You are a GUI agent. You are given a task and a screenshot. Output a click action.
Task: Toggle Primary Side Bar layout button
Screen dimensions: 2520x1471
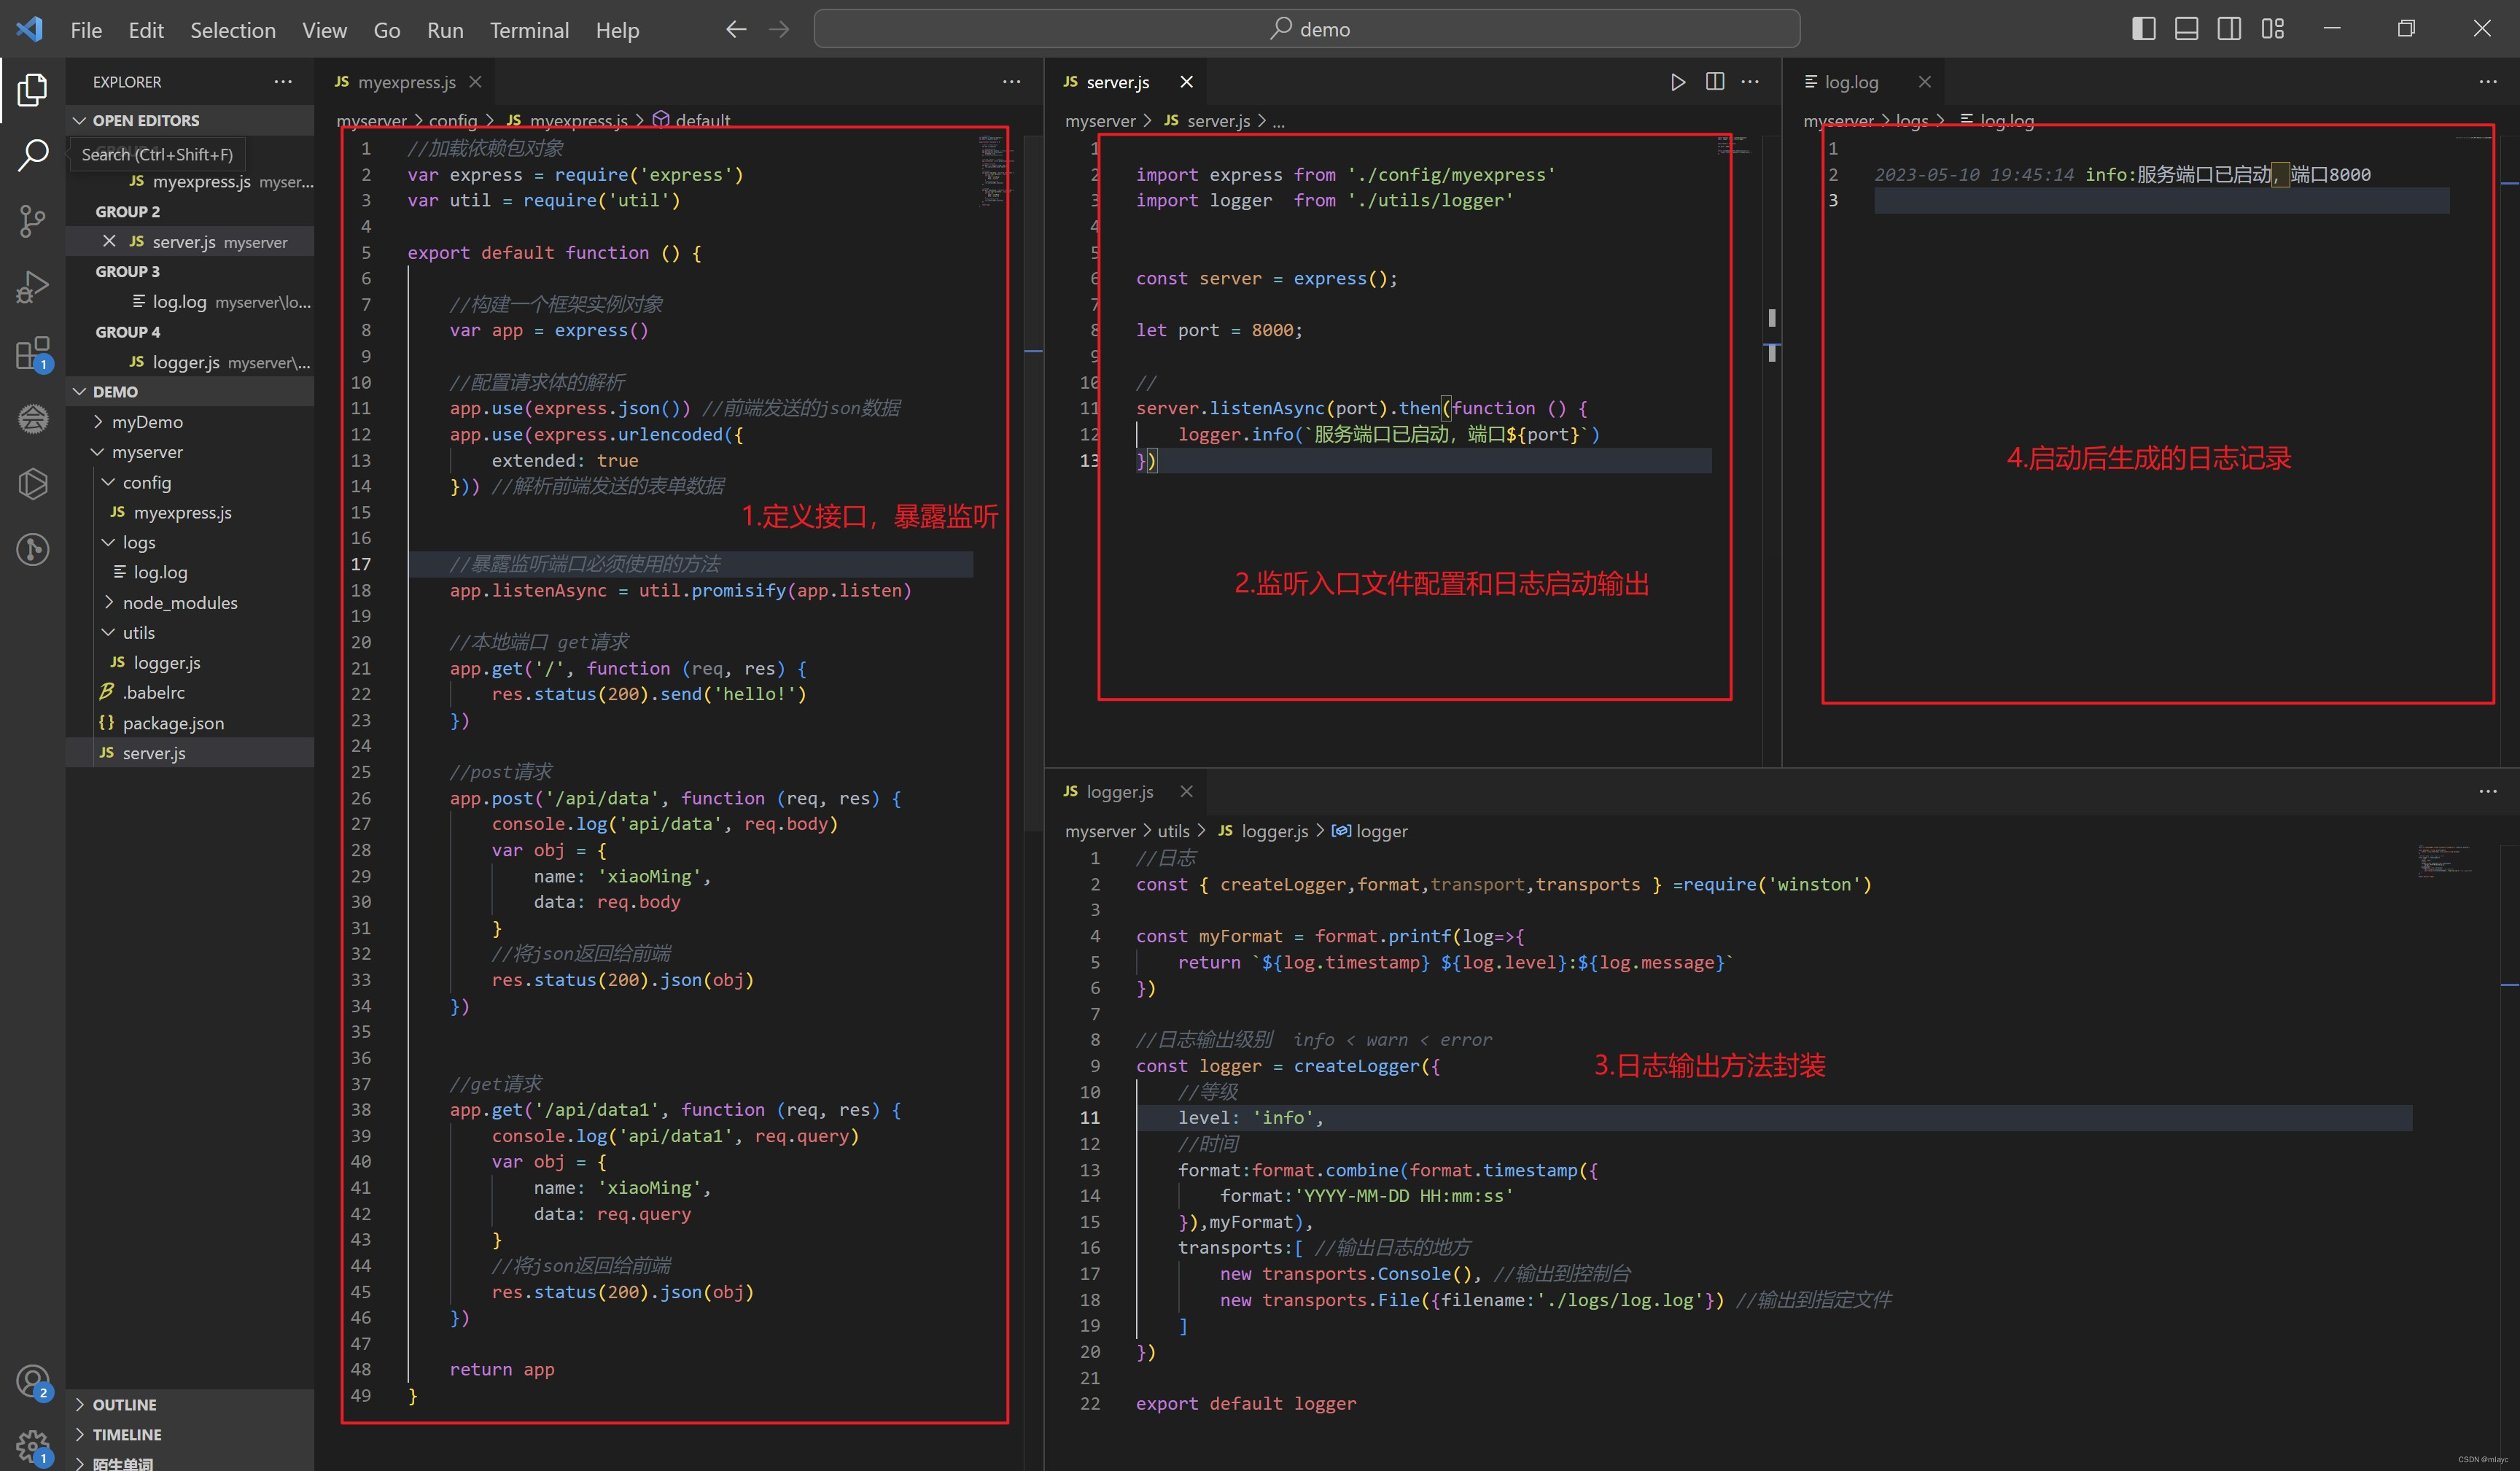point(2143,29)
